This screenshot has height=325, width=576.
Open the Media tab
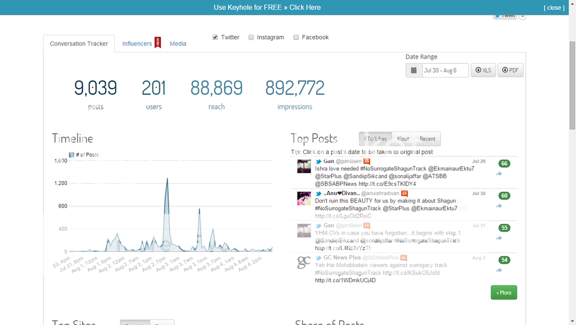click(x=178, y=44)
